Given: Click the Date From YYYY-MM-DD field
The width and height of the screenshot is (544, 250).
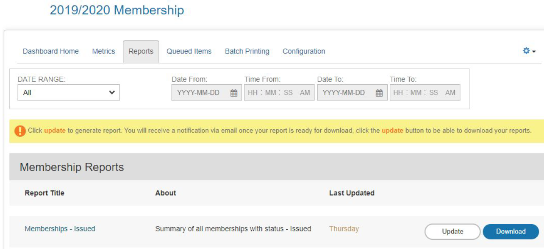Looking at the screenshot, I should coord(198,93).
